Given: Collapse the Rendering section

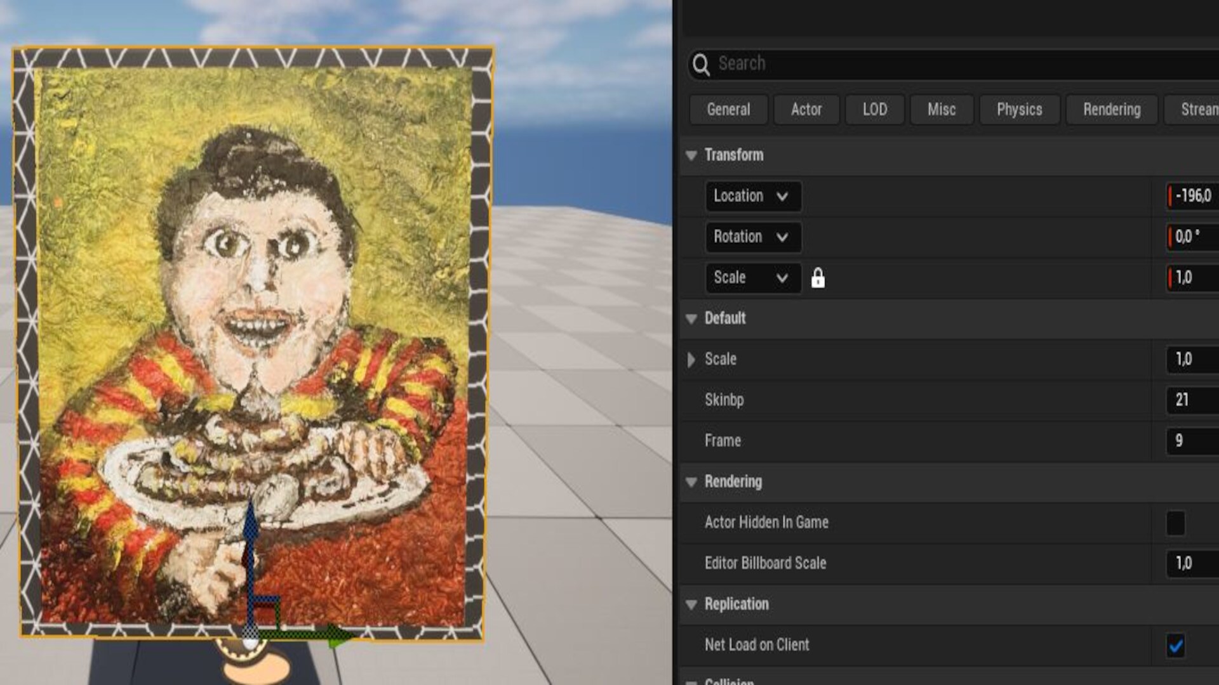Looking at the screenshot, I should pyautogui.click(x=691, y=482).
